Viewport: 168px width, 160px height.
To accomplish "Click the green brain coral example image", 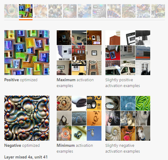I will pos(143,103).
